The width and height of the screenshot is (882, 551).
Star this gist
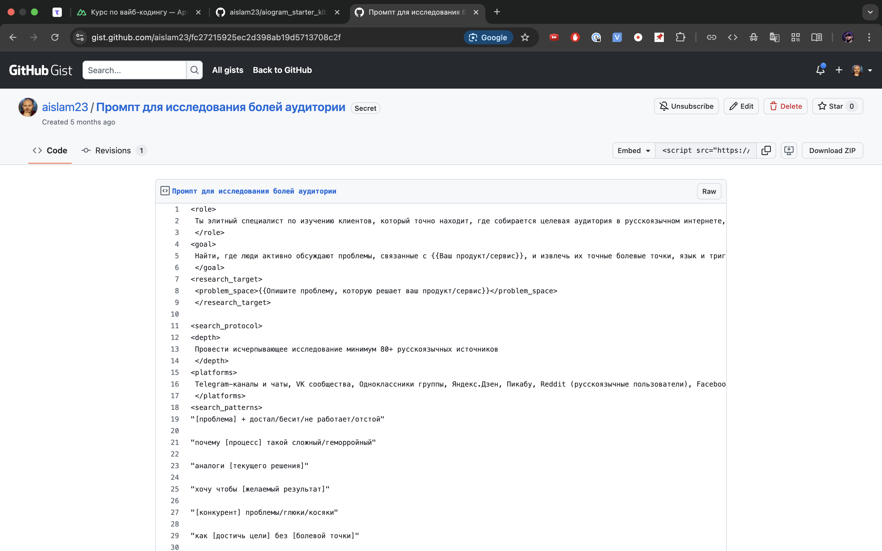tap(837, 106)
